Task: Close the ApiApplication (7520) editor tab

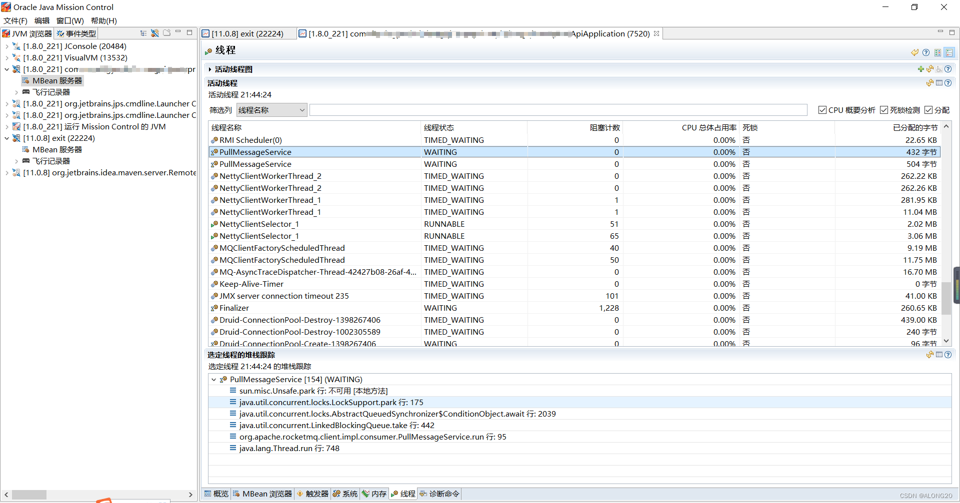Action: [656, 33]
